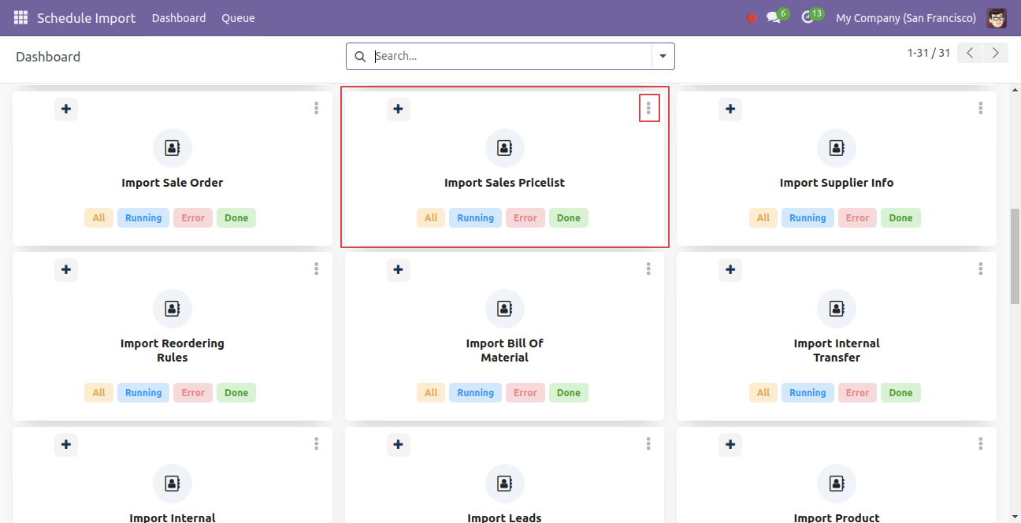
Task: Click the Import Reordering Rules title
Action: tap(173, 351)
